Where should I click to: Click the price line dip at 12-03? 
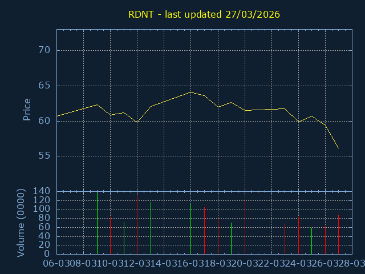[x=137, y=122]
